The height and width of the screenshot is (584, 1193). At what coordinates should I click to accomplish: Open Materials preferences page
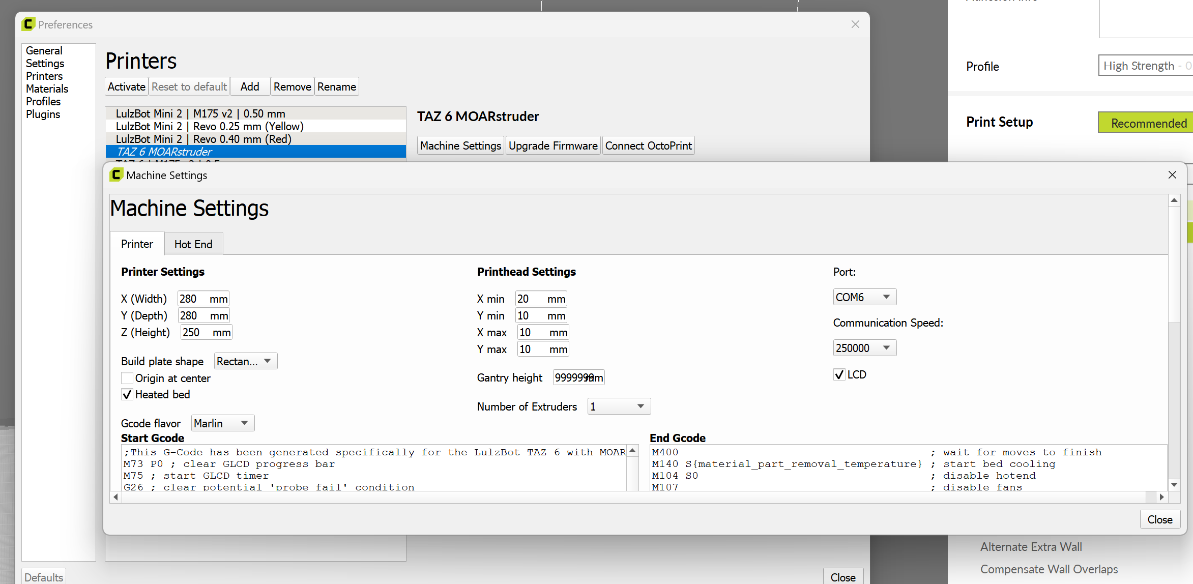[47, 89]
